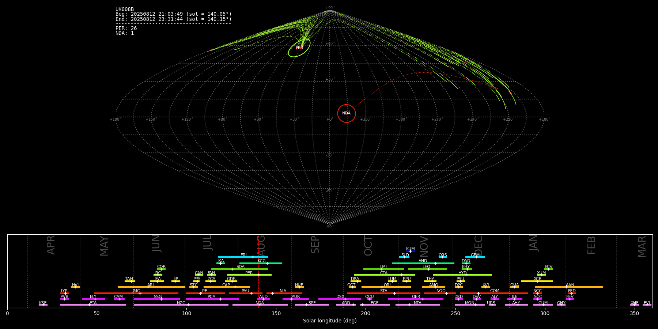Click the AUD shower label
This screenshot has width=658, height=329.
pyautogui.click(x=263, y=296)
